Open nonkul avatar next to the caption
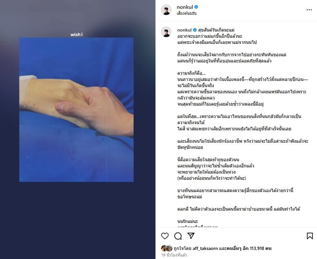 coord(166,32)
